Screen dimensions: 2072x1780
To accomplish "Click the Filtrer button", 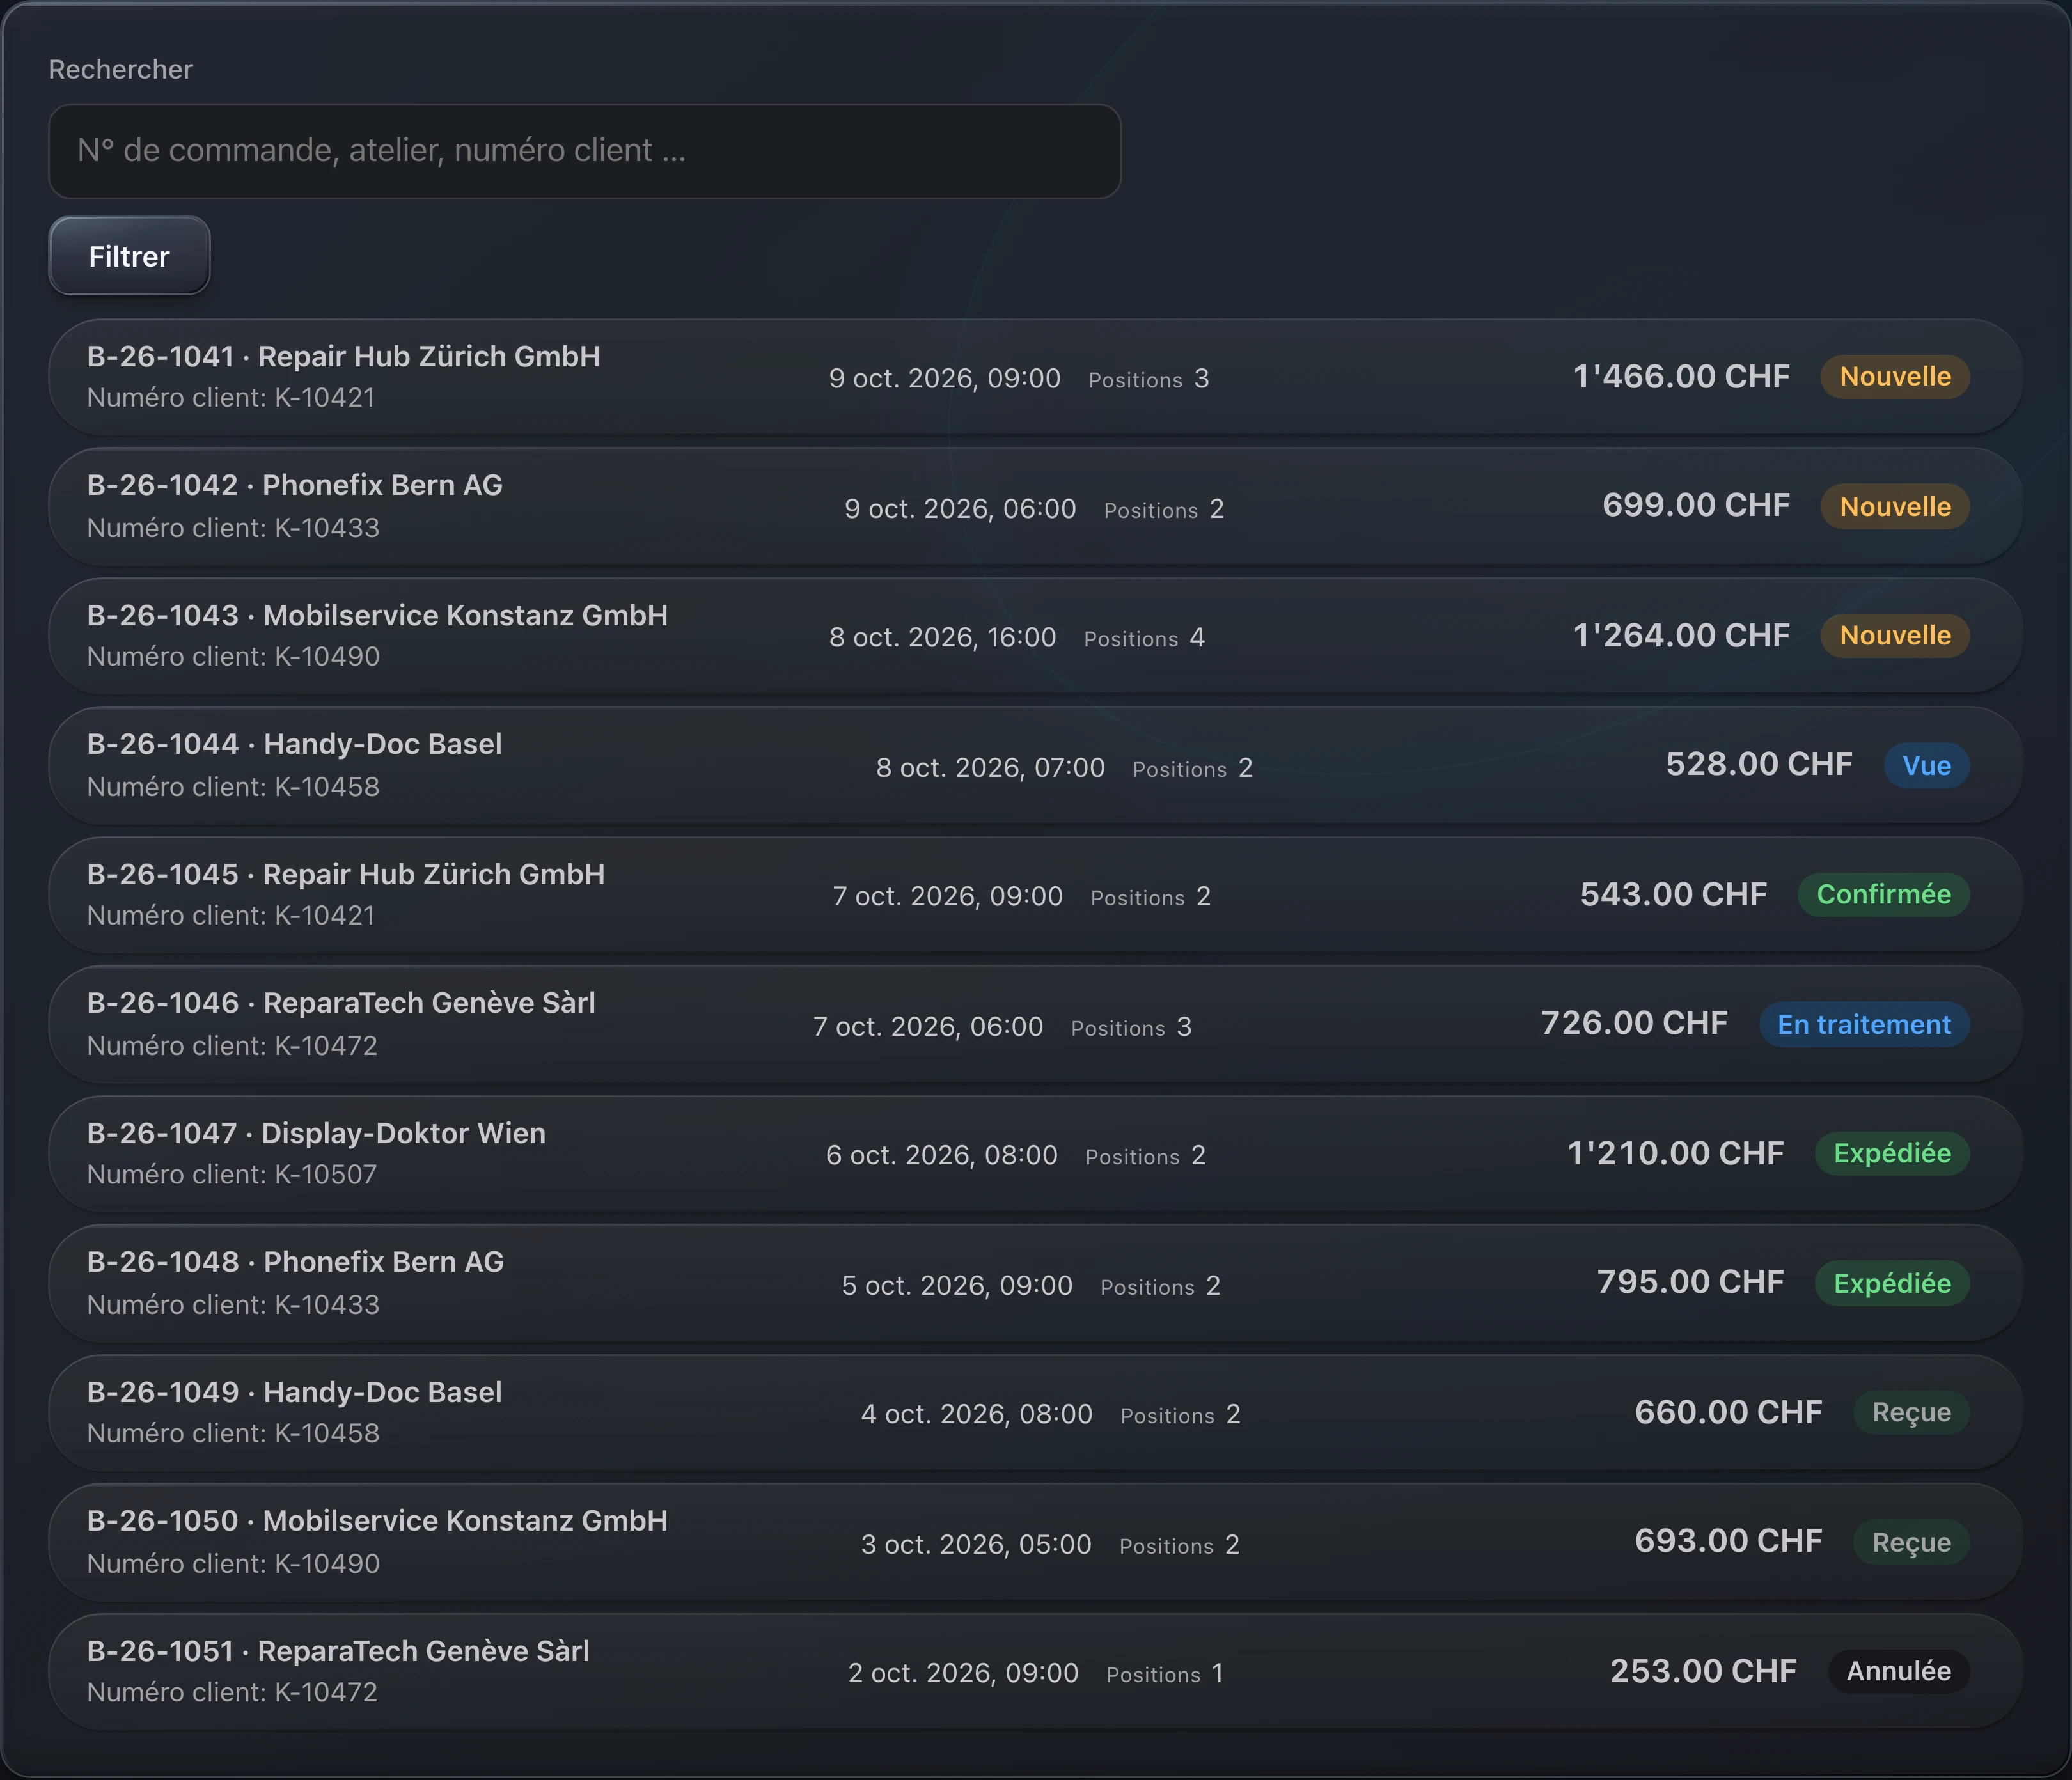I will click(129, 256).
